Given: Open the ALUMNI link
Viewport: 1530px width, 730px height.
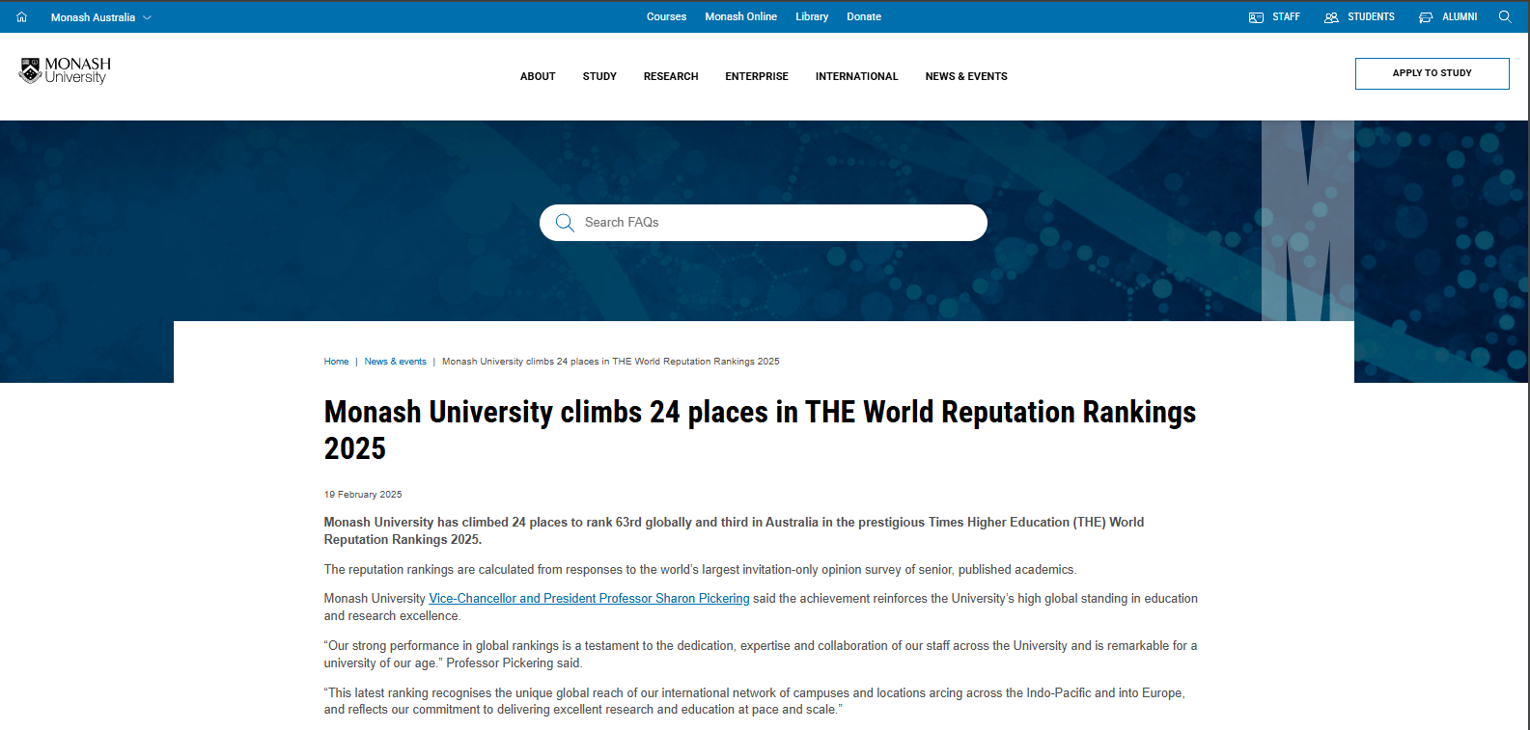Looking at the screenshot, I should click(x=1460, y=17).
